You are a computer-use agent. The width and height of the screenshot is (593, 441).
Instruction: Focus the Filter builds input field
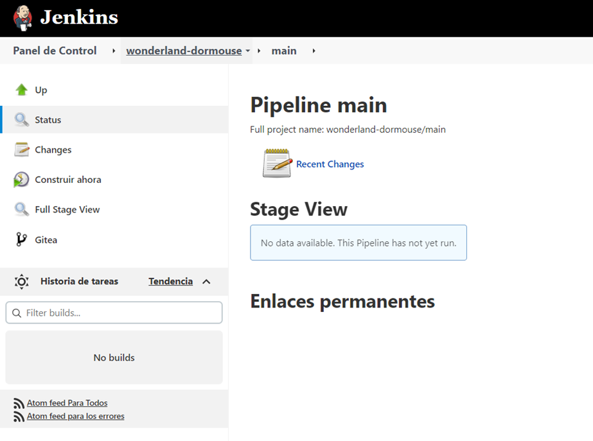(x=114, y=313)
